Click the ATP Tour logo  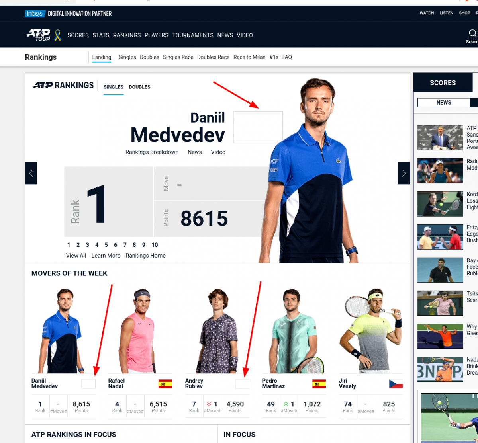click(38, 35)
